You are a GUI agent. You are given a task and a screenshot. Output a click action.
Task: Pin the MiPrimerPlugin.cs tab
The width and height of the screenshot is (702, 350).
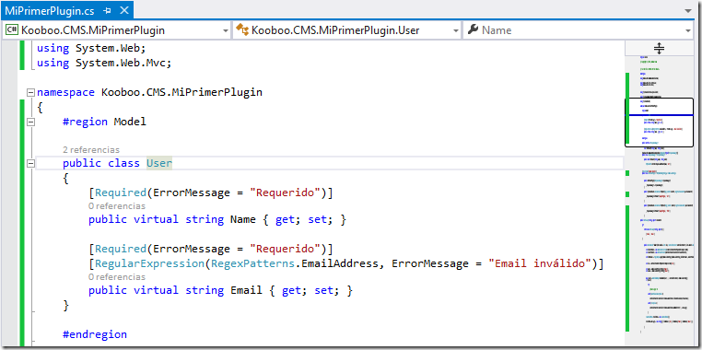tap(107, 11)
